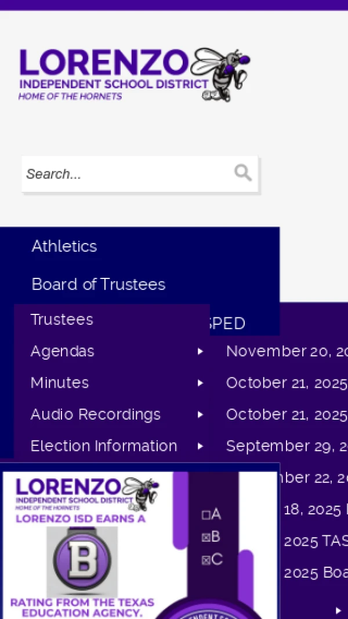
Task: Expand the Audio Recordings submenu arrow
Action: (200, 414)
